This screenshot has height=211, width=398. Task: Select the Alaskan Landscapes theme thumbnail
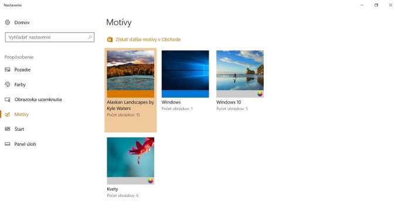(x=131, y=74)
